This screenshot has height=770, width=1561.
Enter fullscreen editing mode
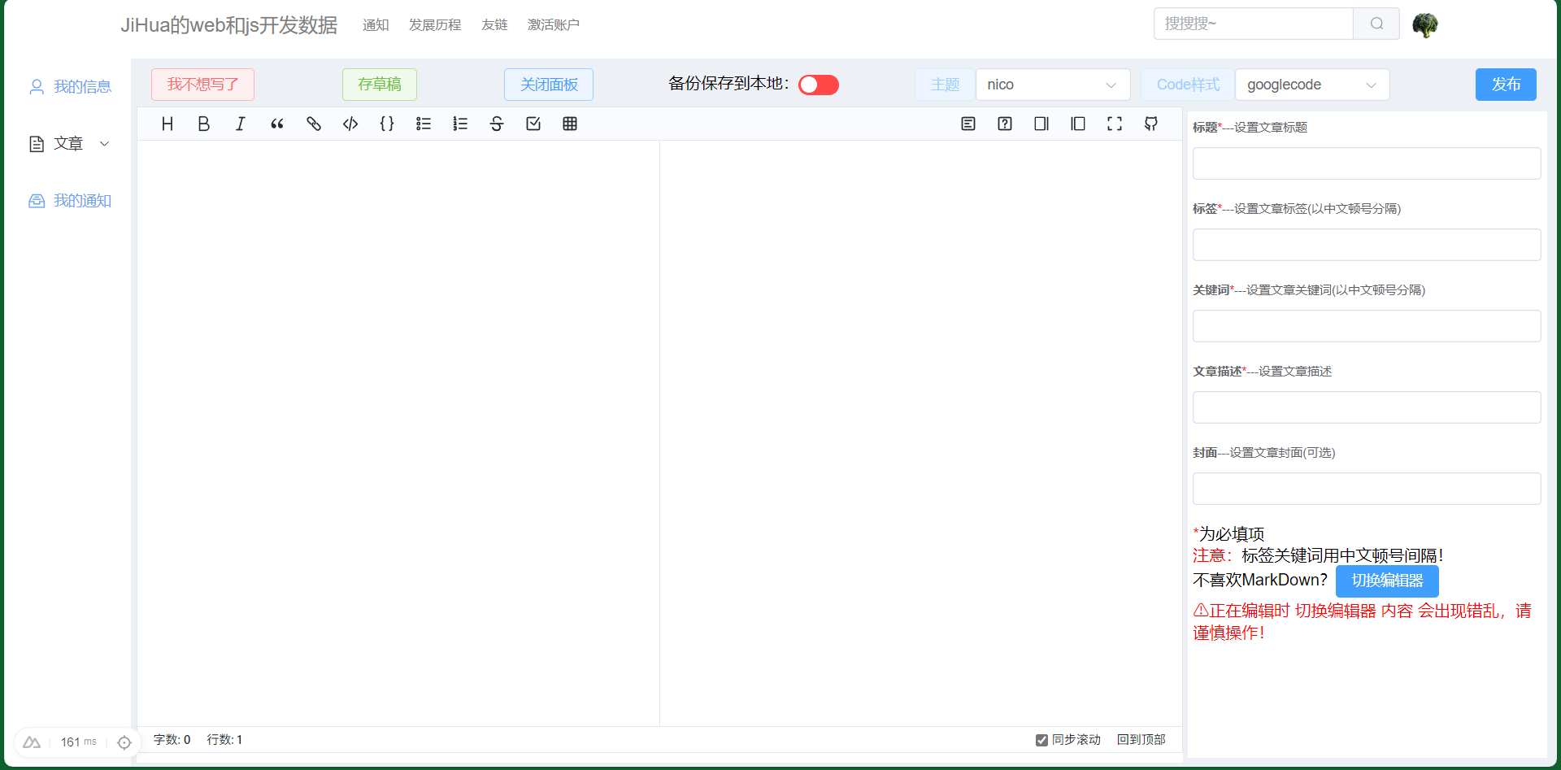(1115, 124)
